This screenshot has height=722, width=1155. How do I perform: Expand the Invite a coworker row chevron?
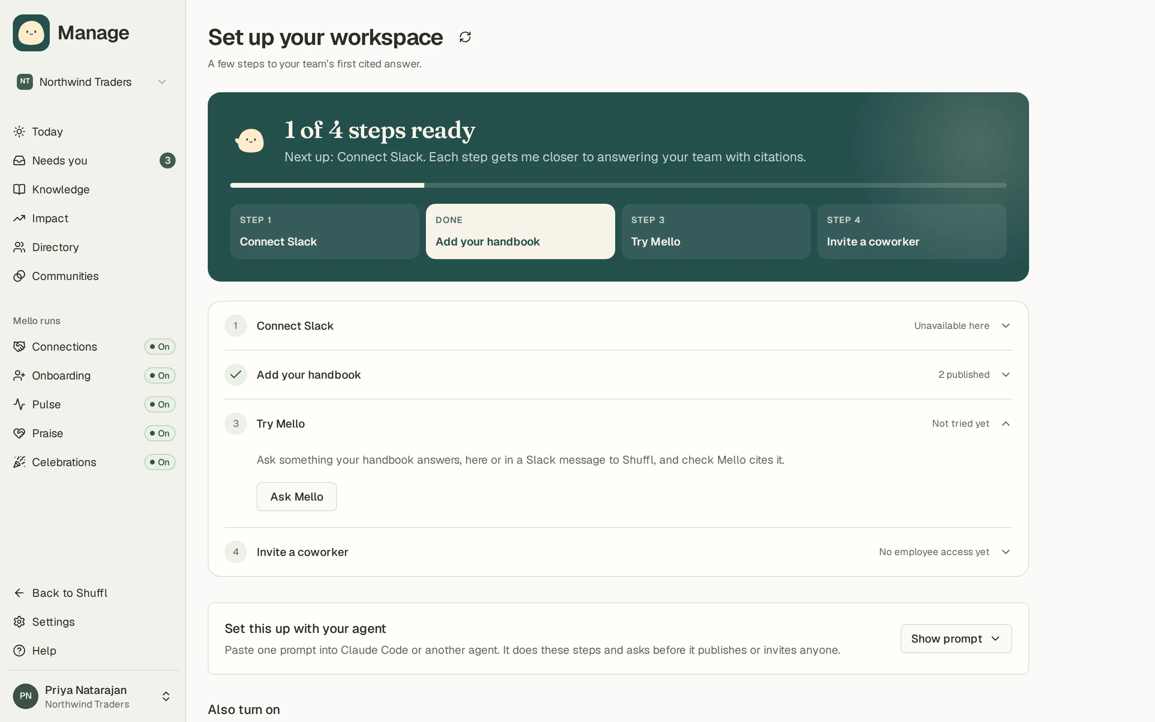(1006, 552)
